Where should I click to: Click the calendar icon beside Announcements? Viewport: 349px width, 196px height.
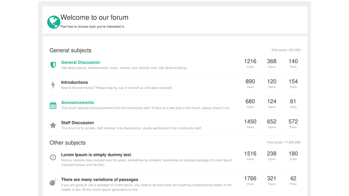53,105
